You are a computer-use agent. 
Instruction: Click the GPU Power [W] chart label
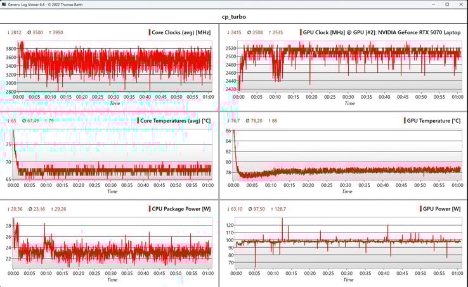click(x=443, y=208)
